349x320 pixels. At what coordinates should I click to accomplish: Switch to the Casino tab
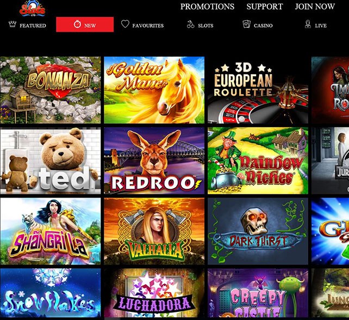tap(258, 24)
